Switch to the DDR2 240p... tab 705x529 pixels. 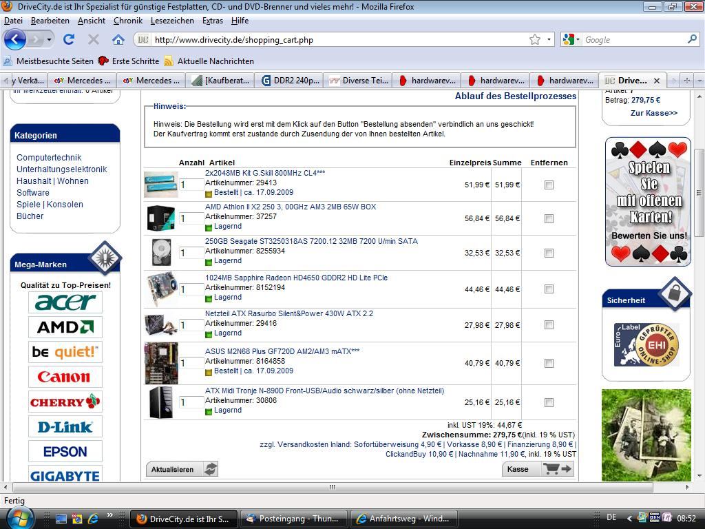(x=290, y=81)
